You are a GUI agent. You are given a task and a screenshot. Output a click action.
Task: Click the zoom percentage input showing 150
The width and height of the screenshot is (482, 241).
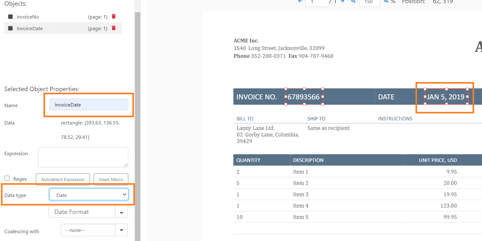point(370,2)
